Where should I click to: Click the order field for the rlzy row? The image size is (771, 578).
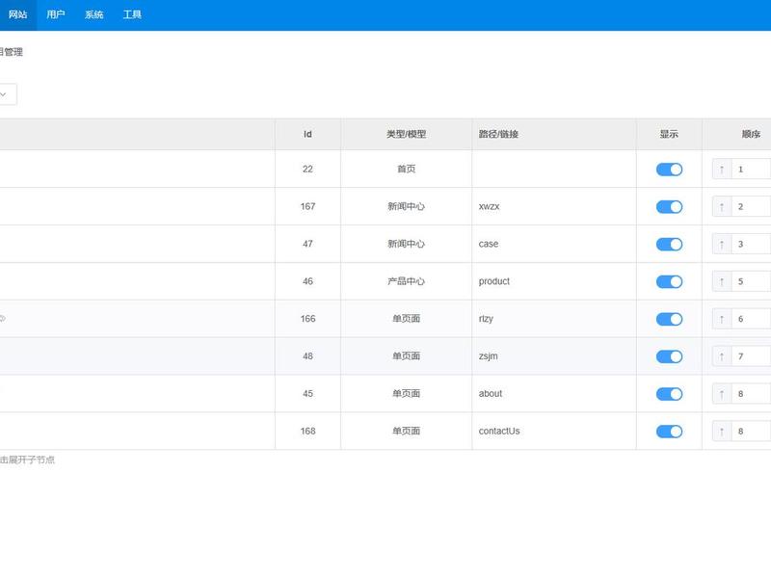(x=752, y=319)
